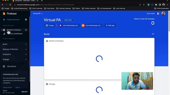Image resolution: width=170 pixels, height=95 pixels.
Task: Open a new browser tab
Action: pyautogui.click(x=42, y=1)
